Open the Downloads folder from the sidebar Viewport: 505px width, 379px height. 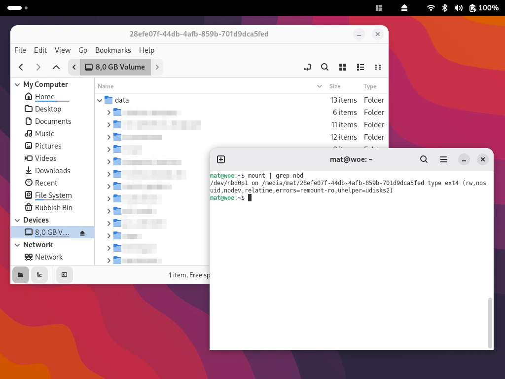pyautogui.click(x=53, y=171)
